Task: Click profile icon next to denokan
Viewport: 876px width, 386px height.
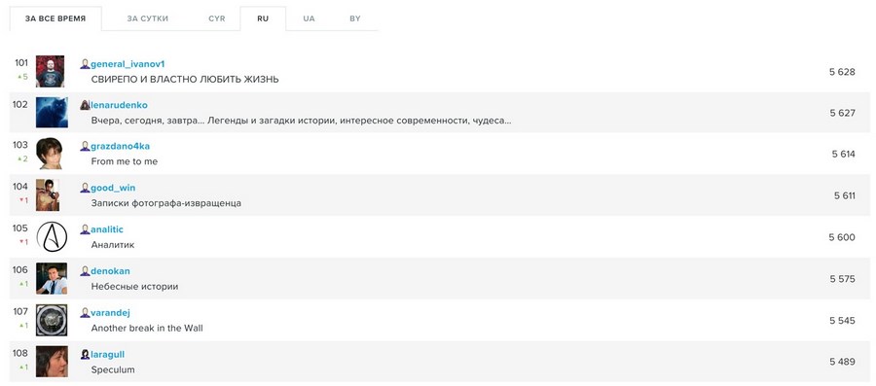Action: 85,271
